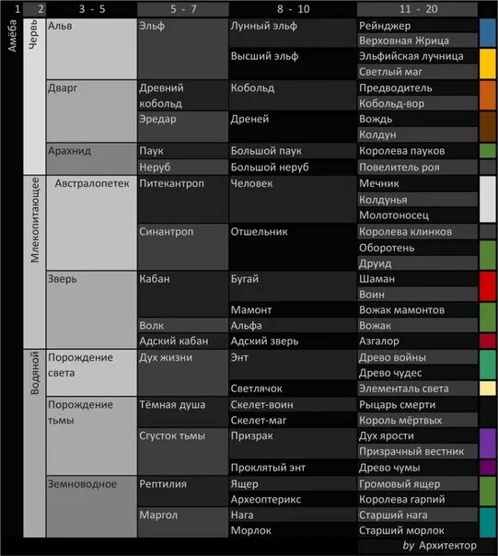Select the Дварг cell
The image size is (498, 556).
(91, 111)
